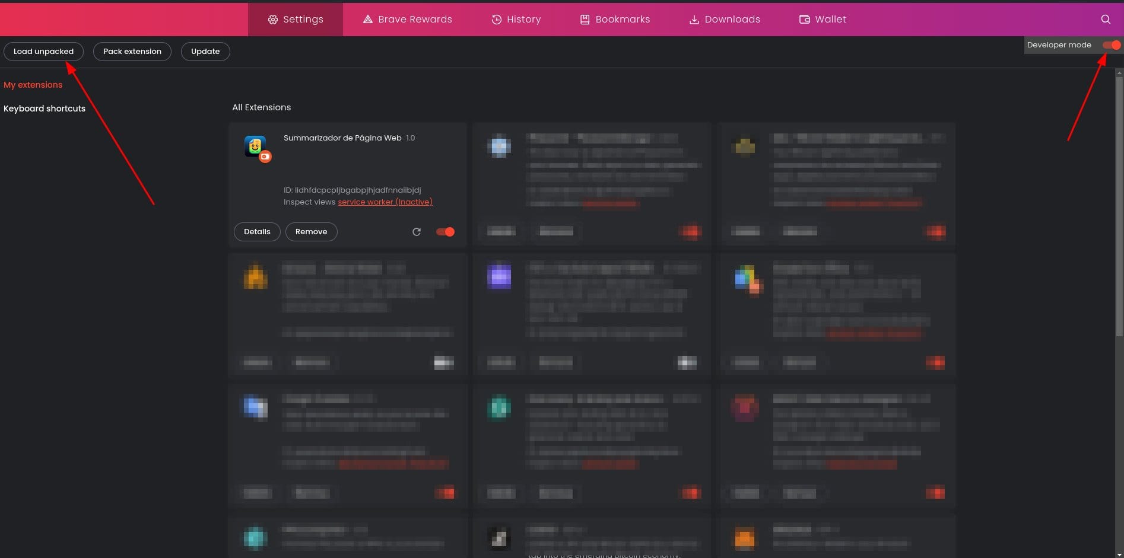The image size is (1124, 558).
Task: Turn off Developer mode switch
Action: point(1112,45)
